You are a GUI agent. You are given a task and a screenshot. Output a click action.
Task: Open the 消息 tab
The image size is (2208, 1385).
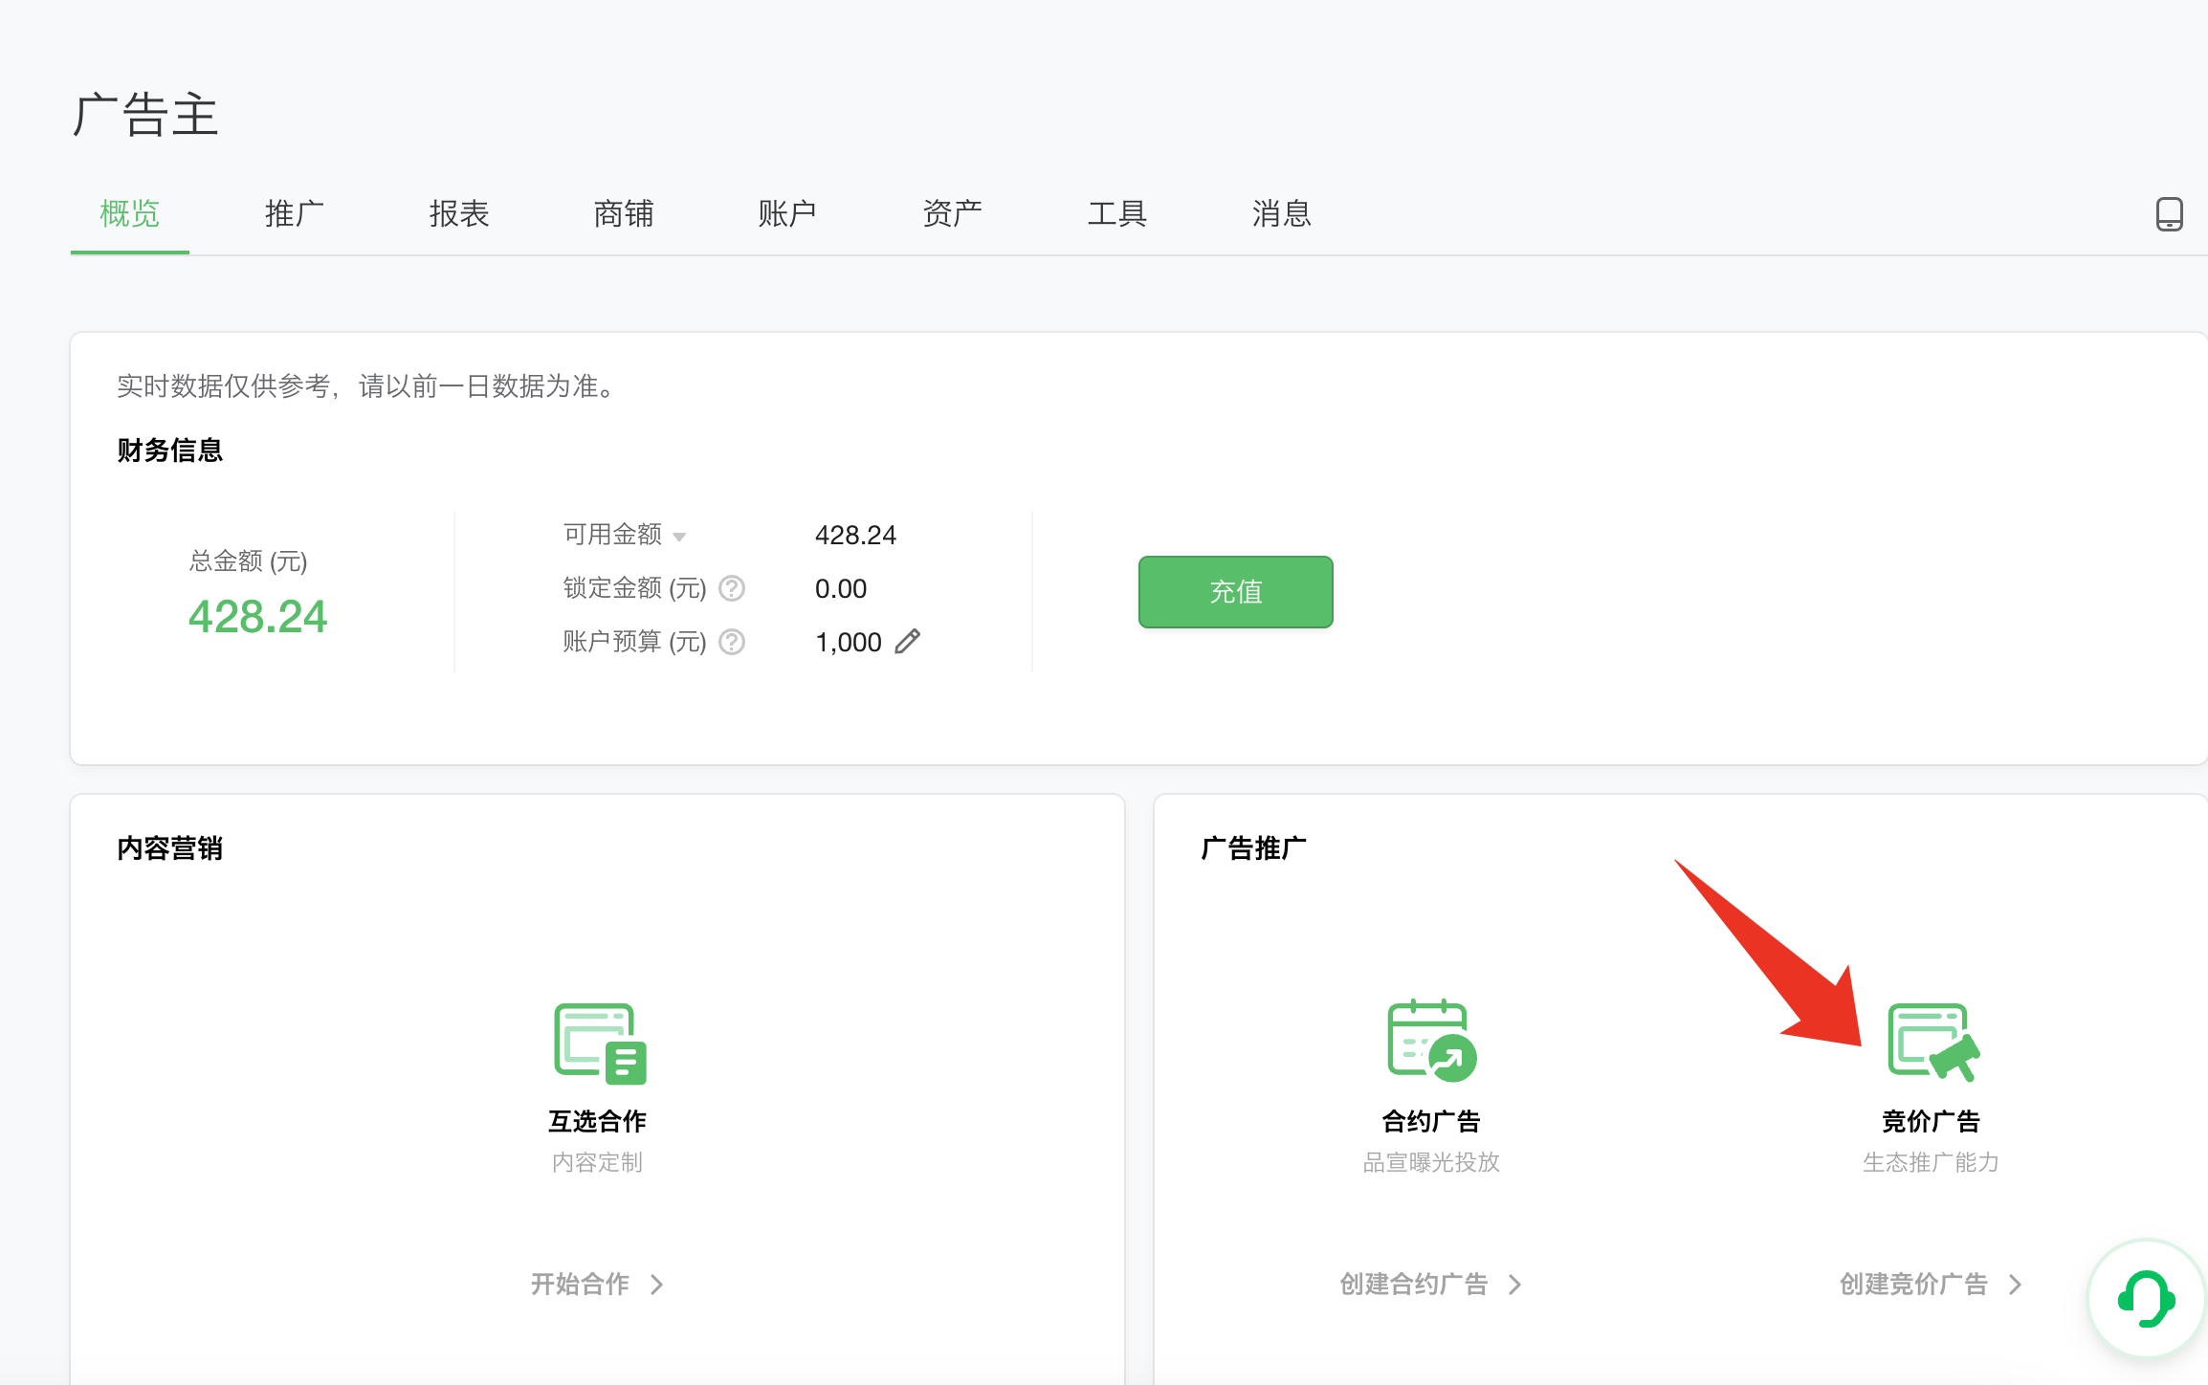point(1281,213)
